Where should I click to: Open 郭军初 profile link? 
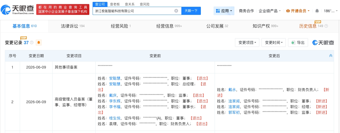(x=234, y=112)
